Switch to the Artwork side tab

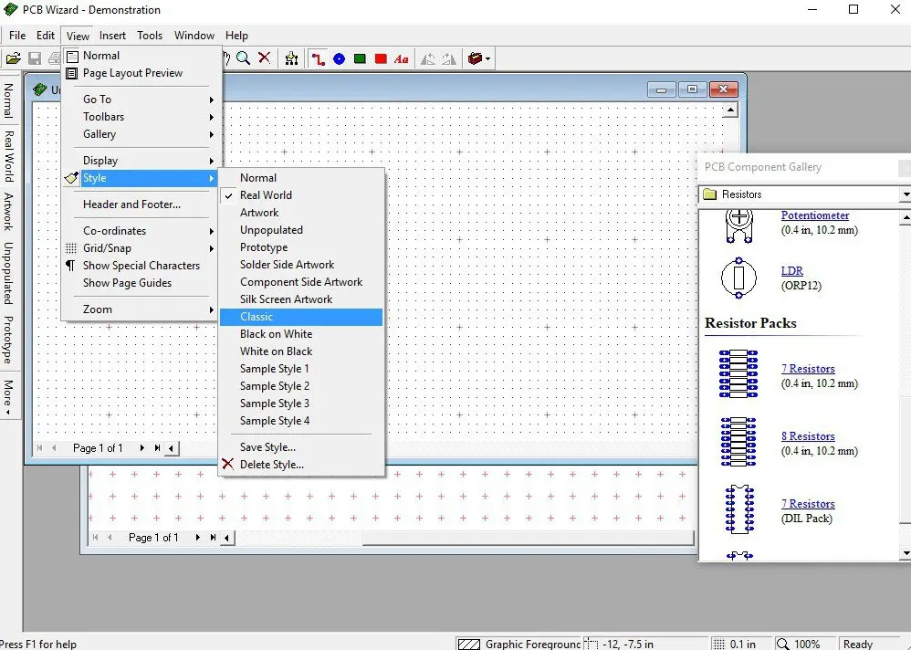click(8, 212)
